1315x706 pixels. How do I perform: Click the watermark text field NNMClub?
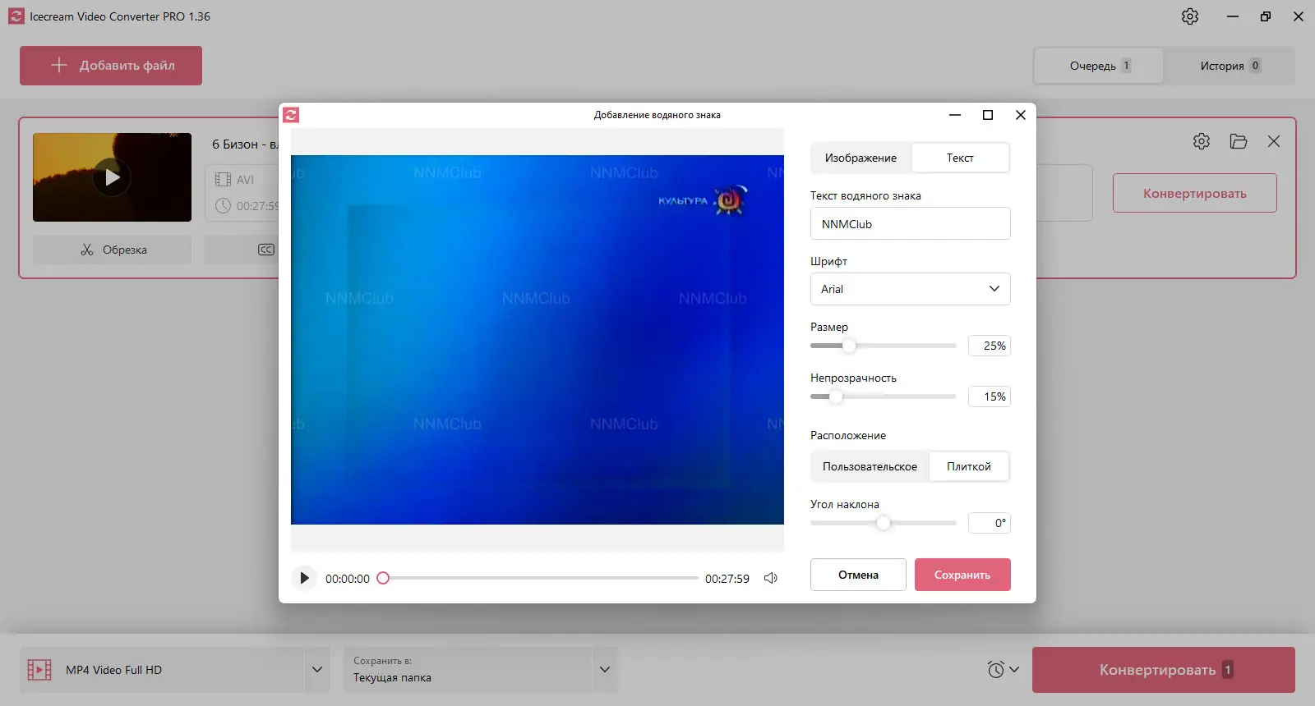(910, 223)
